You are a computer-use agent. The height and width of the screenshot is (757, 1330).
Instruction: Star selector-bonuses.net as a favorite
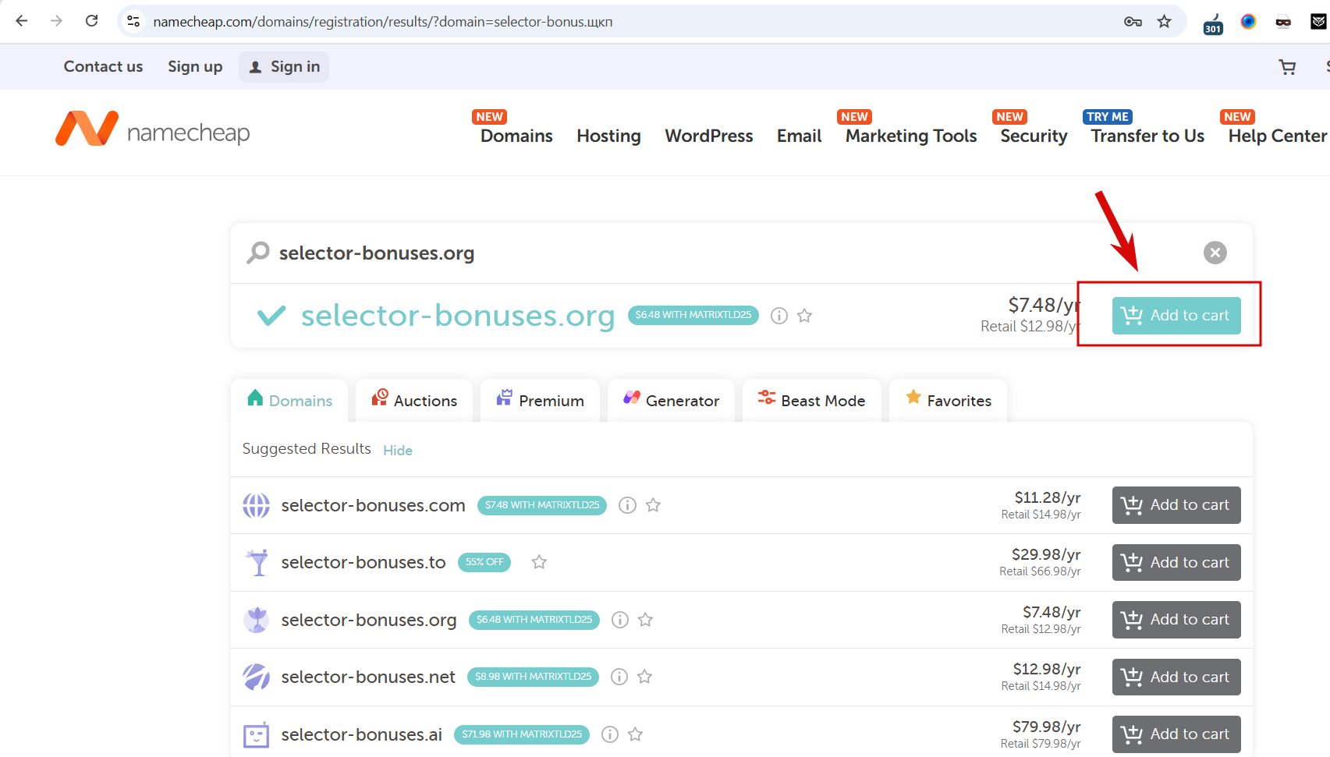coord(644,677)
